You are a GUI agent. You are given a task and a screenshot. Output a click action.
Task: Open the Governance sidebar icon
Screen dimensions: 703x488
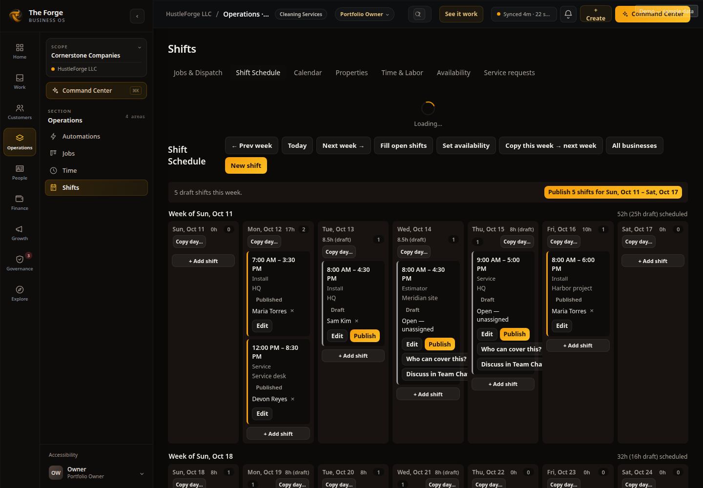(20, 263)
